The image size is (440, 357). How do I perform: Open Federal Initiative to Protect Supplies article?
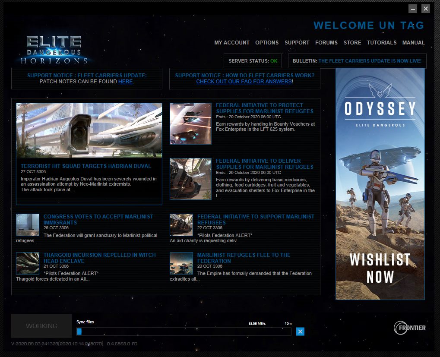(x=265, y=108)
